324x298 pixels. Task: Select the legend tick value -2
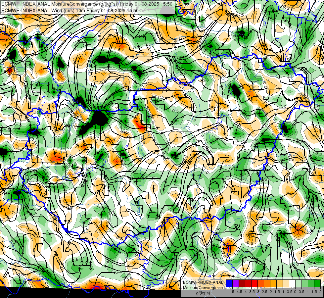coord(270,292)
